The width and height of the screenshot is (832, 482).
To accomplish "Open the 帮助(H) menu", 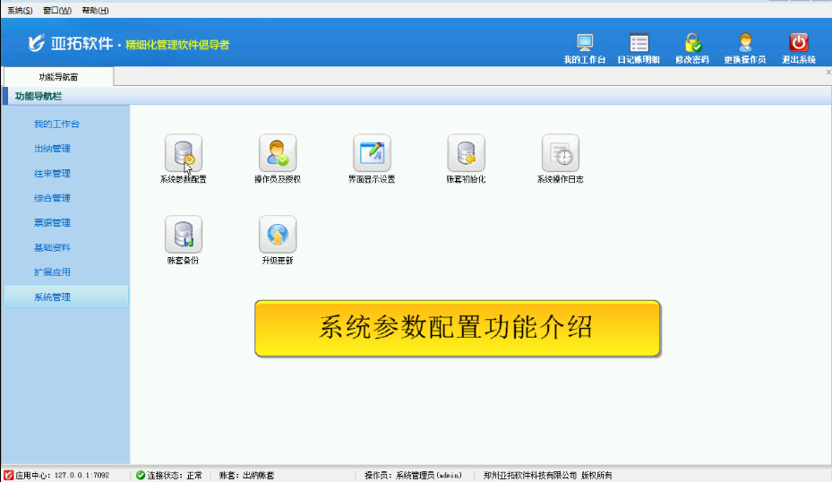I will coord(95,10).
